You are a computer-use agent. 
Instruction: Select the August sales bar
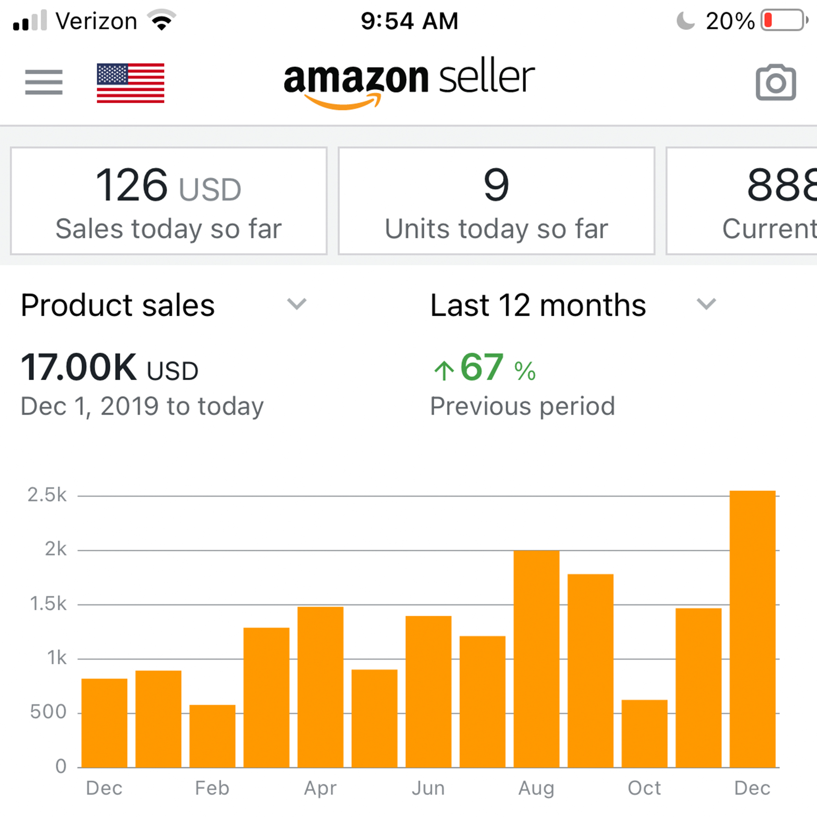point(536,660)
